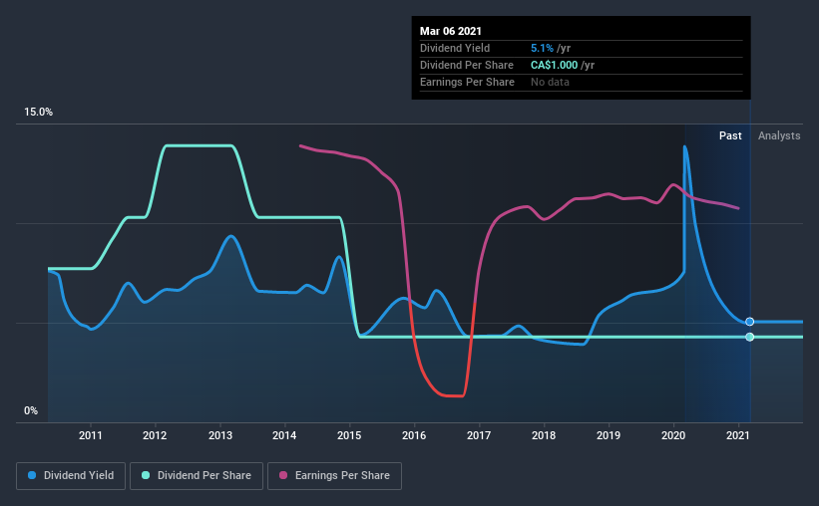
Task: Click the 2017 x-axis label
Action: pyautogui.click(x=479, y=435)
